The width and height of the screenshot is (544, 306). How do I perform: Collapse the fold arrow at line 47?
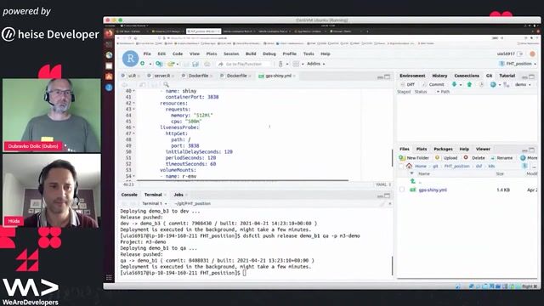coord(134,133)
